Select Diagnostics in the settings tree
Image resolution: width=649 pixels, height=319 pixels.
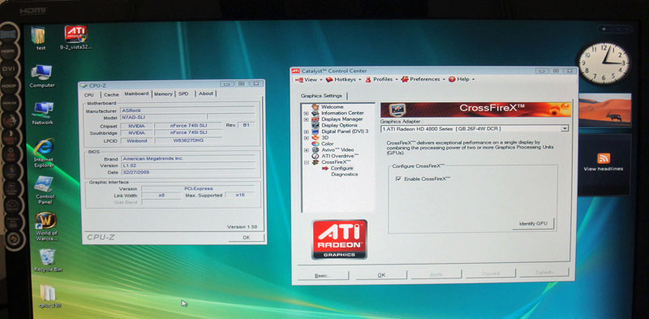click(344, 175)
